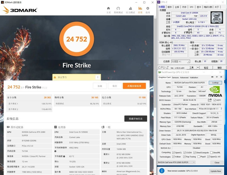227x175 pixels.
Task: Click the GPU-Z title bar icon
Action: [159, 72]
